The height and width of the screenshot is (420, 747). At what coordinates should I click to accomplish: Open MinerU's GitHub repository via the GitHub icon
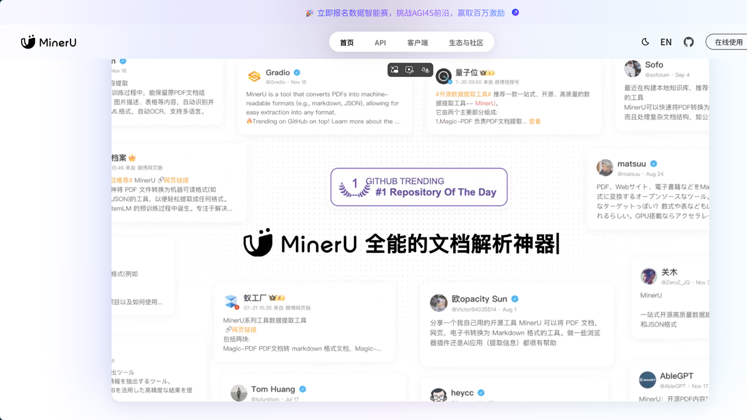point(689,41)
